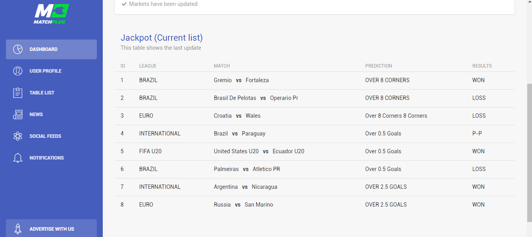The image size is (532, 237).
Task: Click the Table List clipboard icon
Action: [x=18, y=93]
